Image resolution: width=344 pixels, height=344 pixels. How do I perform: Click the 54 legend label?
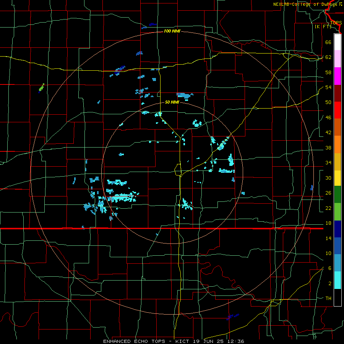(x=328, y=87)
